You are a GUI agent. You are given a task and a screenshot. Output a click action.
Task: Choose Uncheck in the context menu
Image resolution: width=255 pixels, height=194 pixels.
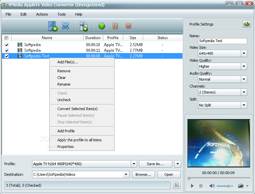point(82,100)
